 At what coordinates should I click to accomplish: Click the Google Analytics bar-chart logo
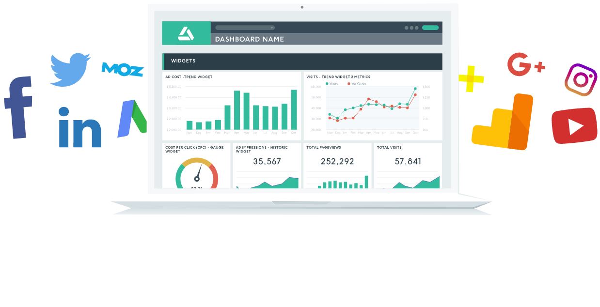502,122
